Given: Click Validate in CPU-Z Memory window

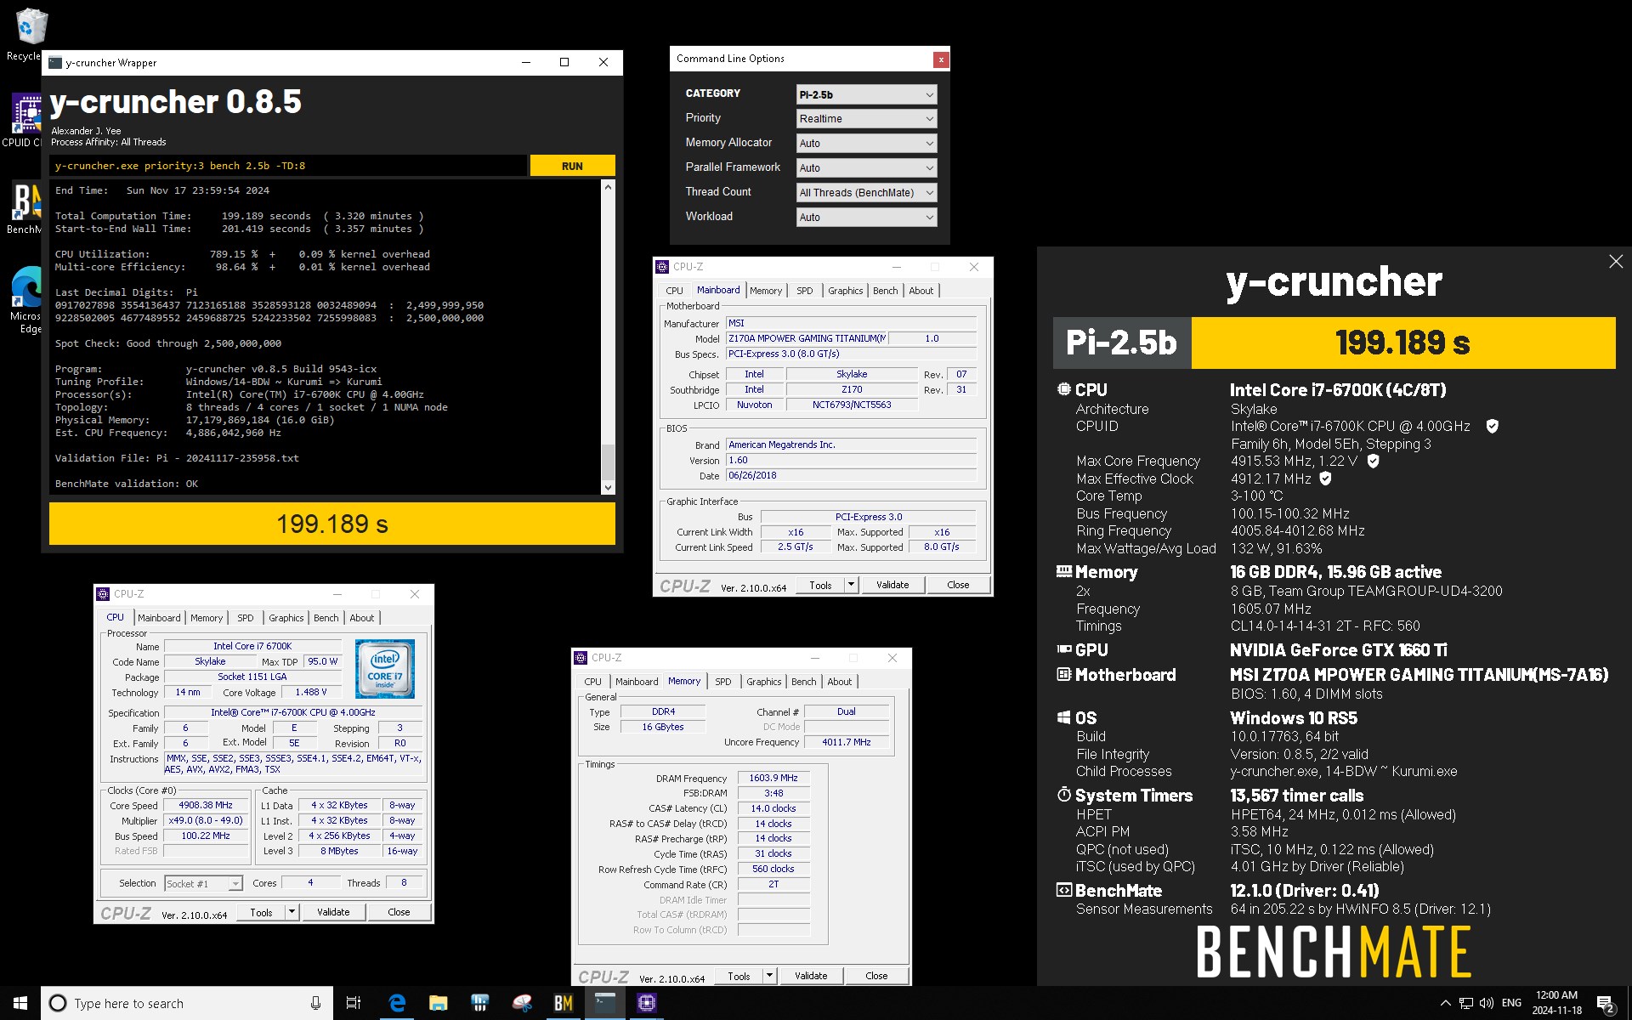Looking at the screenshot, I should (x=811, y=976).
